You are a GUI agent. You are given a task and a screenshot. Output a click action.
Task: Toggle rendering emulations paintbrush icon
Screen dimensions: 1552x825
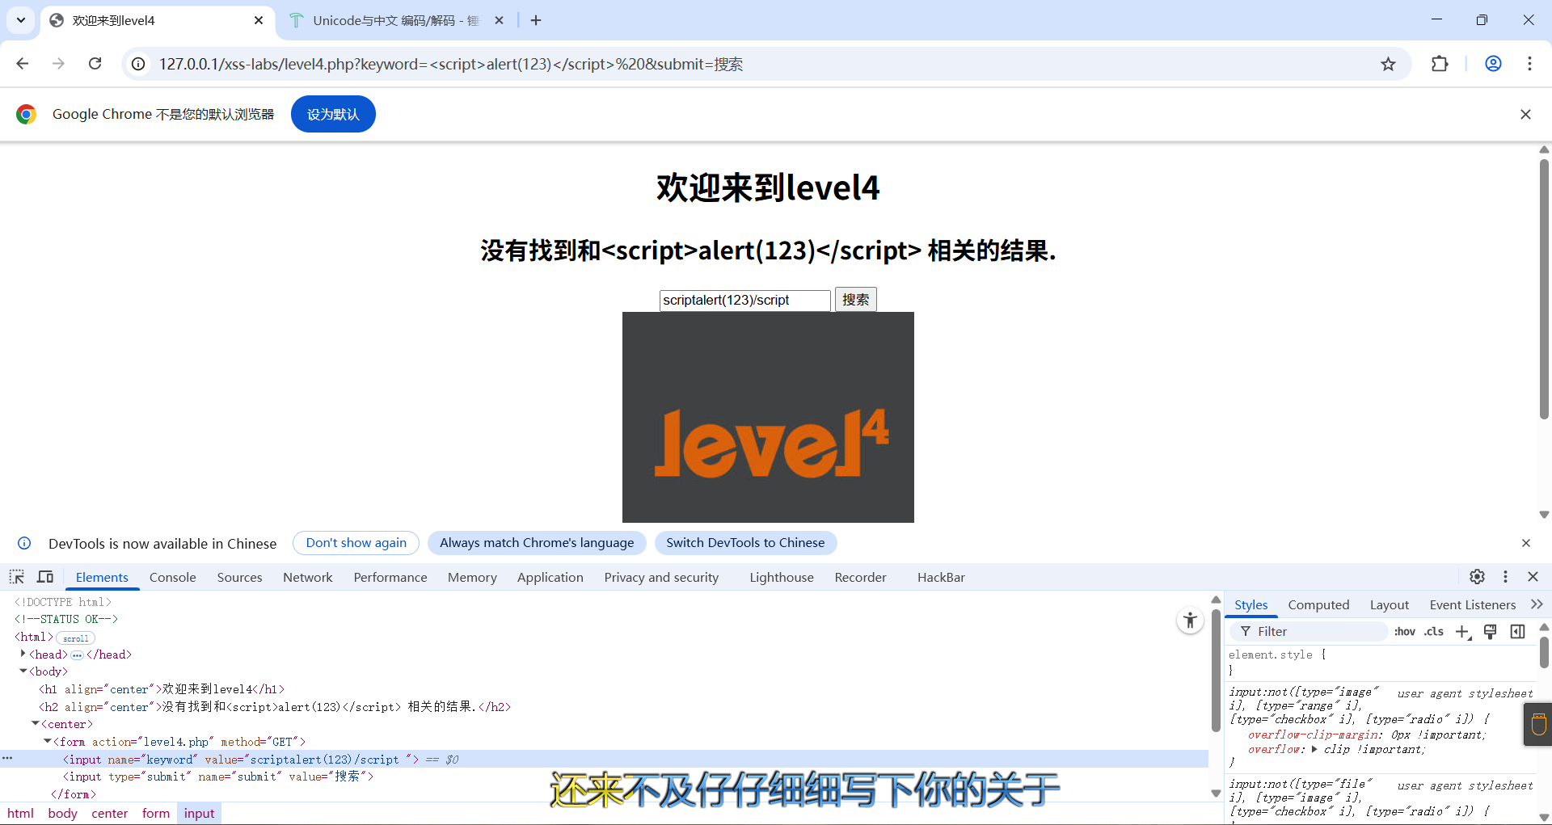tap(1490, 631)
